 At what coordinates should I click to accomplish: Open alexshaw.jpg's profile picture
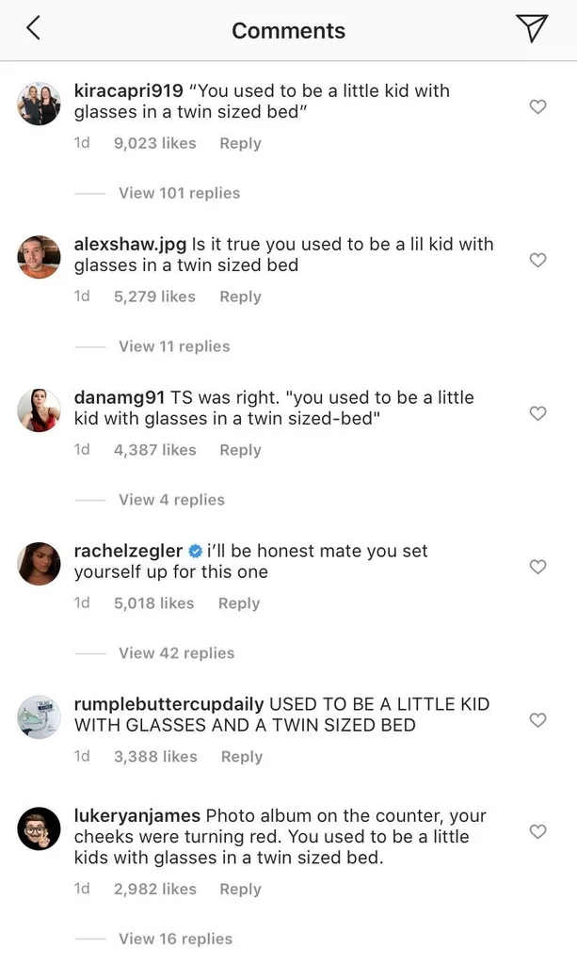click(x=38, y=256)
